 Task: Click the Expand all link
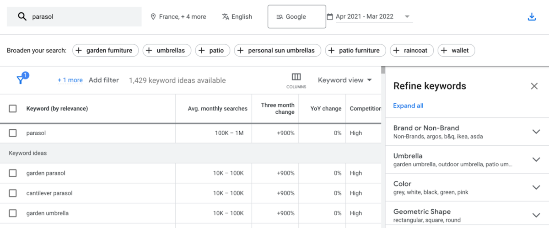(x=408, y=106)
